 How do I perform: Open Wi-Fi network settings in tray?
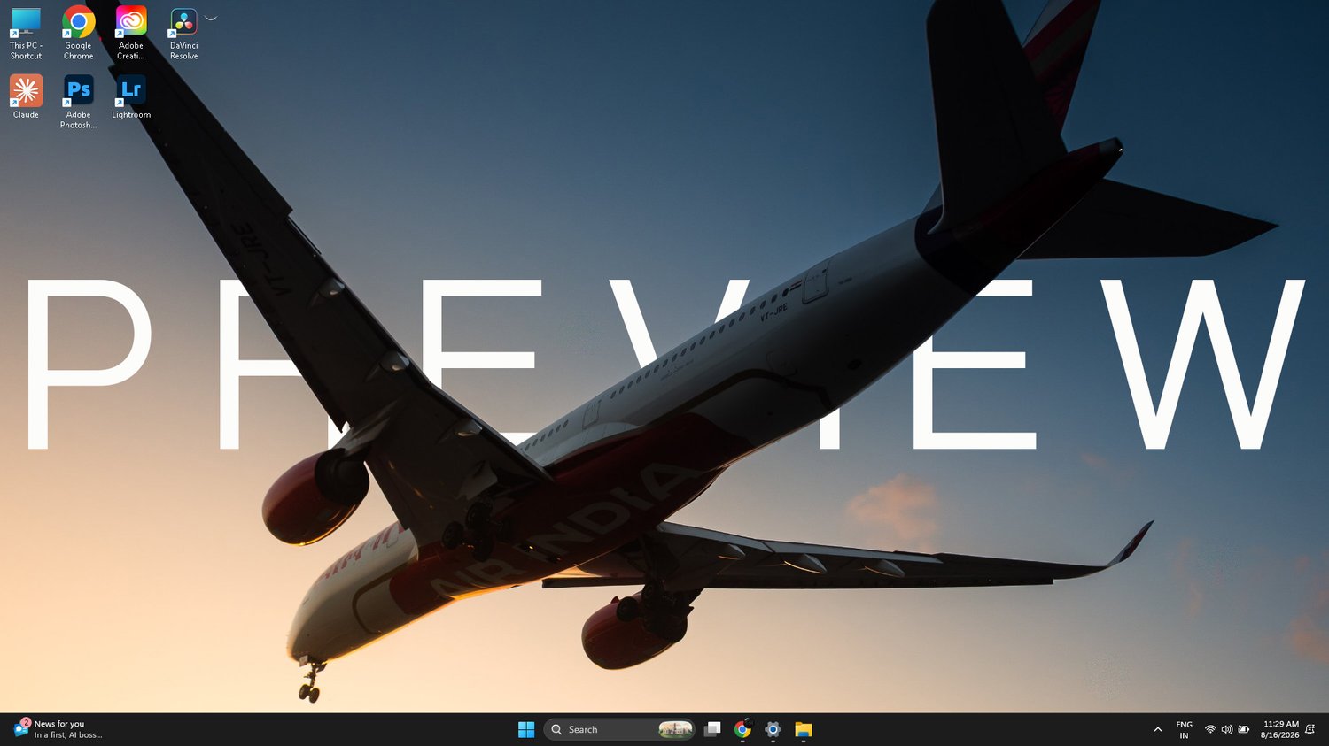pyautogui.click(x=1210, y=729)
